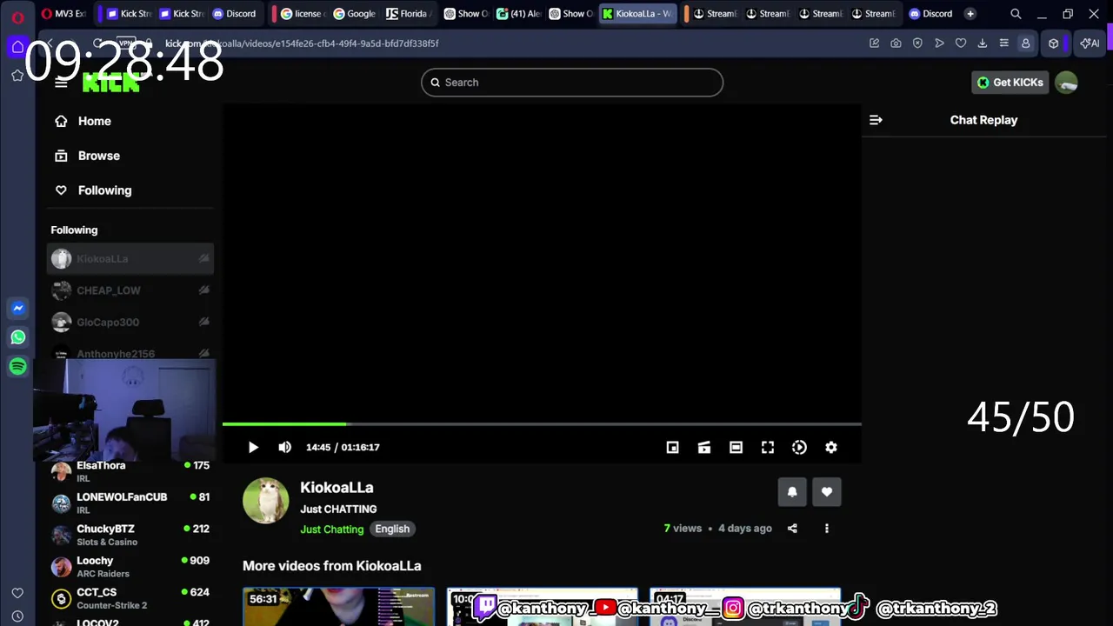Open Loochy channel
The height and width of the screenshot is (626, 1113).
point(130,566)
